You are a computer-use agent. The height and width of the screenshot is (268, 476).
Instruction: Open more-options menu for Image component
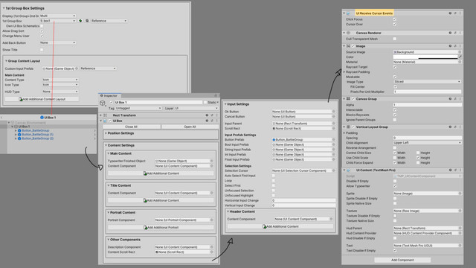coord(460,46)
